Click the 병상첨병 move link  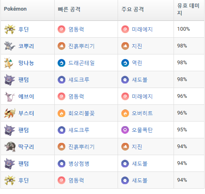pos(79,164)
